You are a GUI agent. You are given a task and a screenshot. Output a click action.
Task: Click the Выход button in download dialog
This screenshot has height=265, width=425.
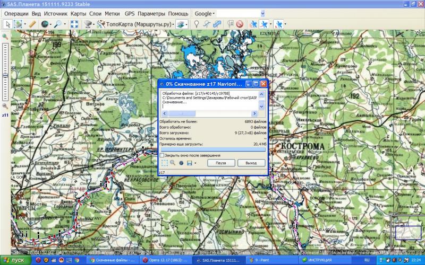(251, 163)
